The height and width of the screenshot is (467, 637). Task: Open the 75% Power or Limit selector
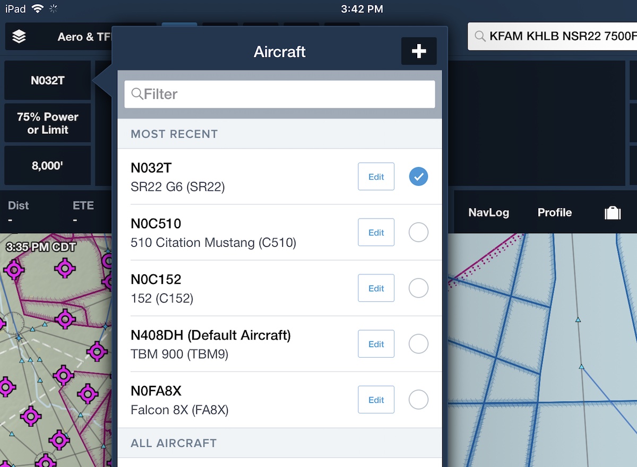point(48,123)
